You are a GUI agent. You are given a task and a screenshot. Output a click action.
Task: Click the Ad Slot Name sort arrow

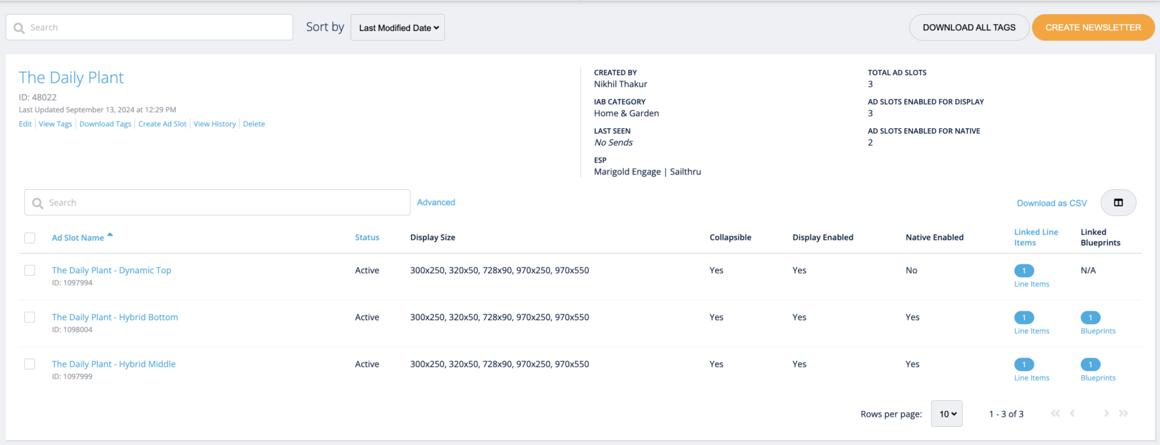click(x=110, y=235)
